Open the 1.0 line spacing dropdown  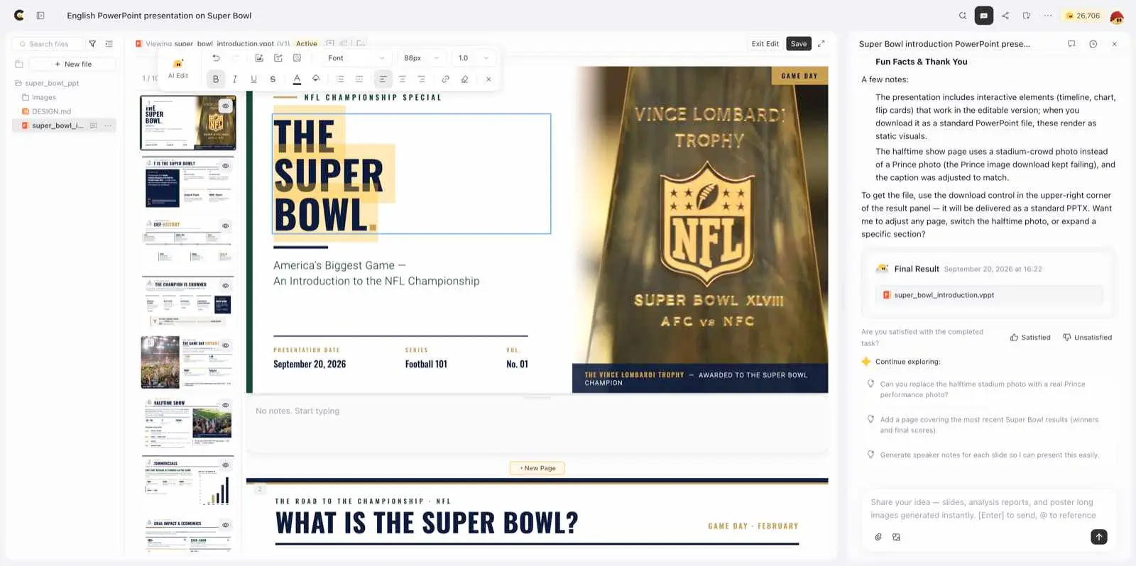click(x=474, y=58)
